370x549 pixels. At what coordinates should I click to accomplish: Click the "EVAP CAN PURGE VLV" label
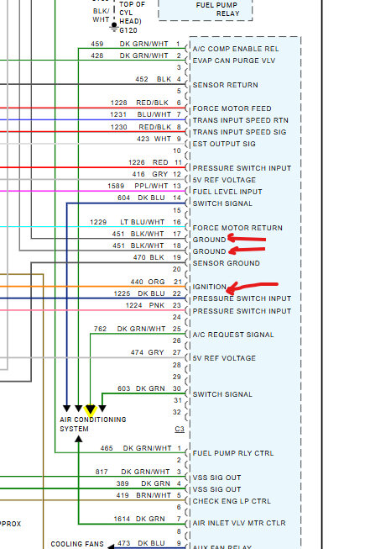point(234,61)
